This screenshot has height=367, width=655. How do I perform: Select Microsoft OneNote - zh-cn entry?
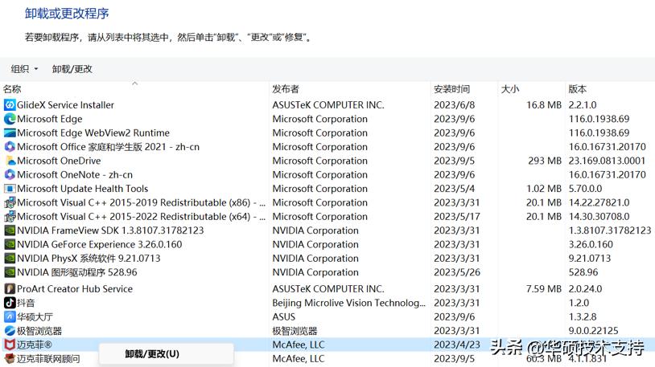pyautogui.click(x=75, y=175)
